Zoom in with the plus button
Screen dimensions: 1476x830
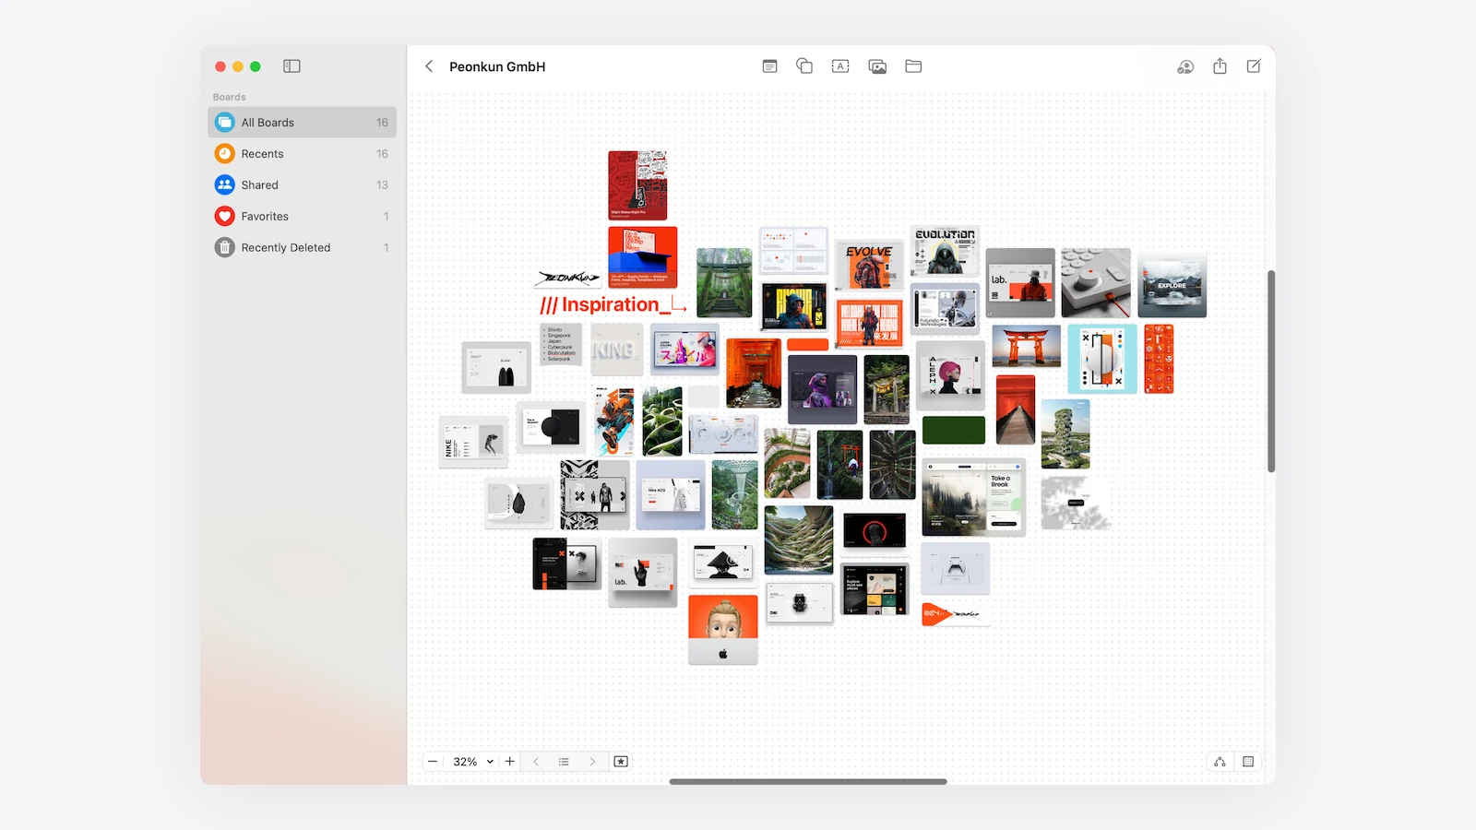(x=509, y=762)
